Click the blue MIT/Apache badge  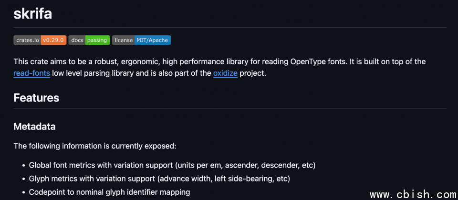(153, 40)
